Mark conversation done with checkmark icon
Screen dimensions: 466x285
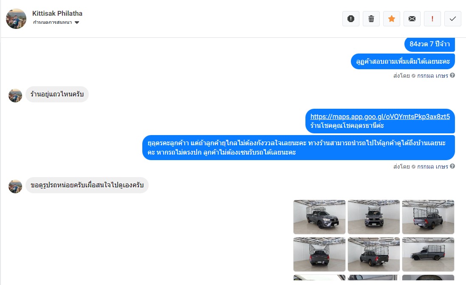[x=453, y=19]
